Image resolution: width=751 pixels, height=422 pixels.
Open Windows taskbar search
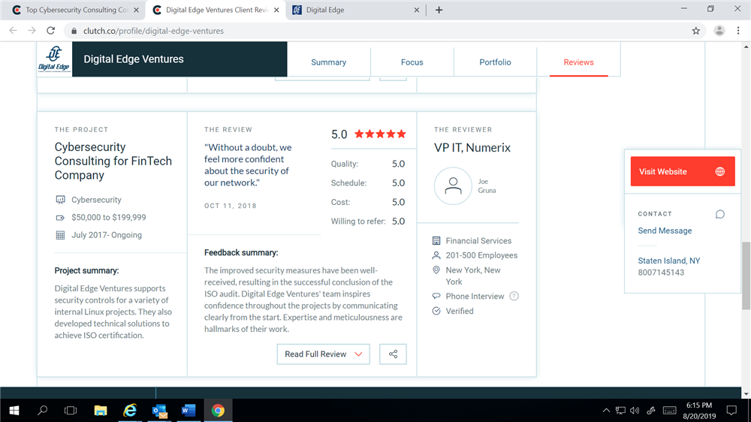click(x=43, y=411)
